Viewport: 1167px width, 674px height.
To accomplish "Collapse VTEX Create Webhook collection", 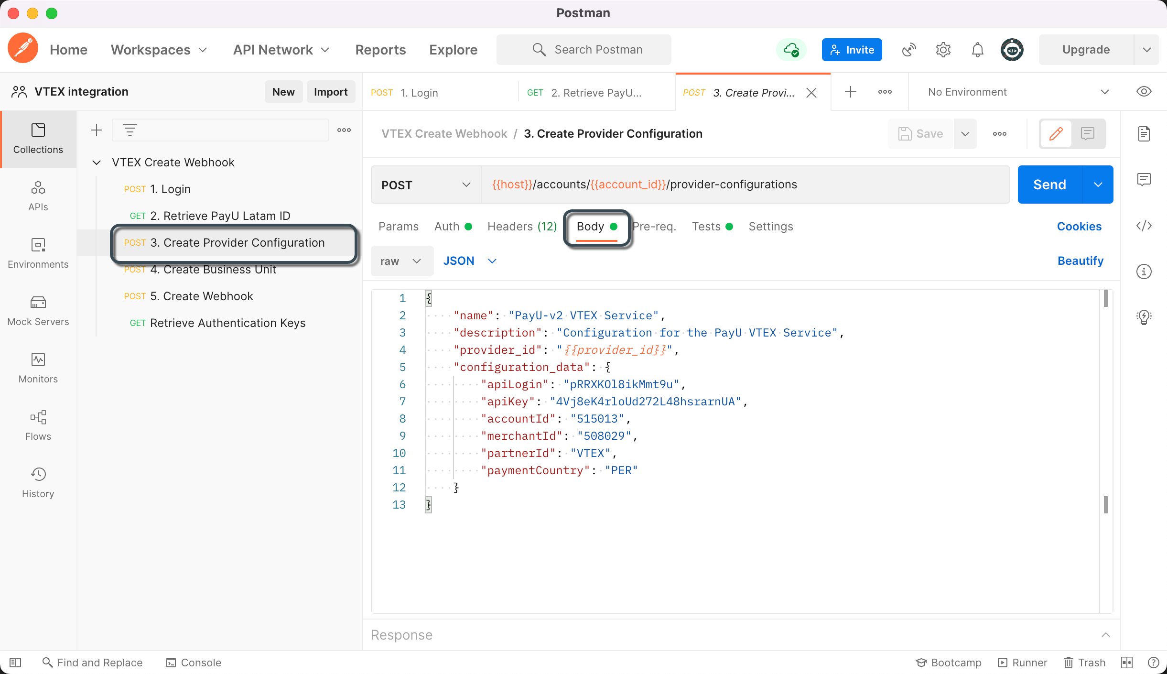I will pyautogui.click(x=97, y=163).
